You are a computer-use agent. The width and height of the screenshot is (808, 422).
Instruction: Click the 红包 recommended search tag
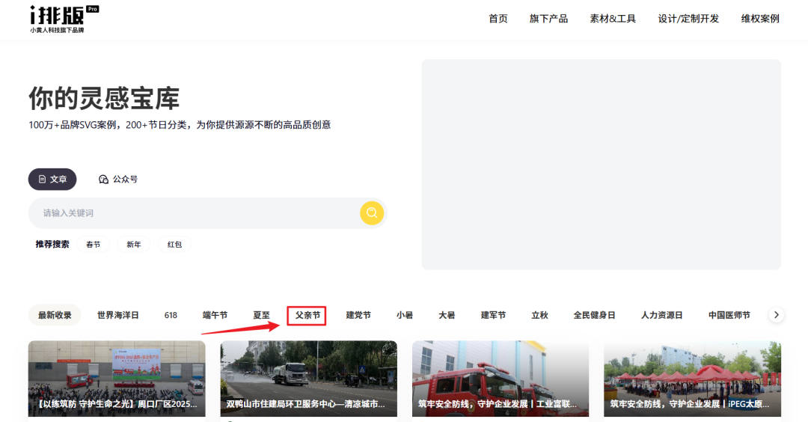(x=174, y=244)
